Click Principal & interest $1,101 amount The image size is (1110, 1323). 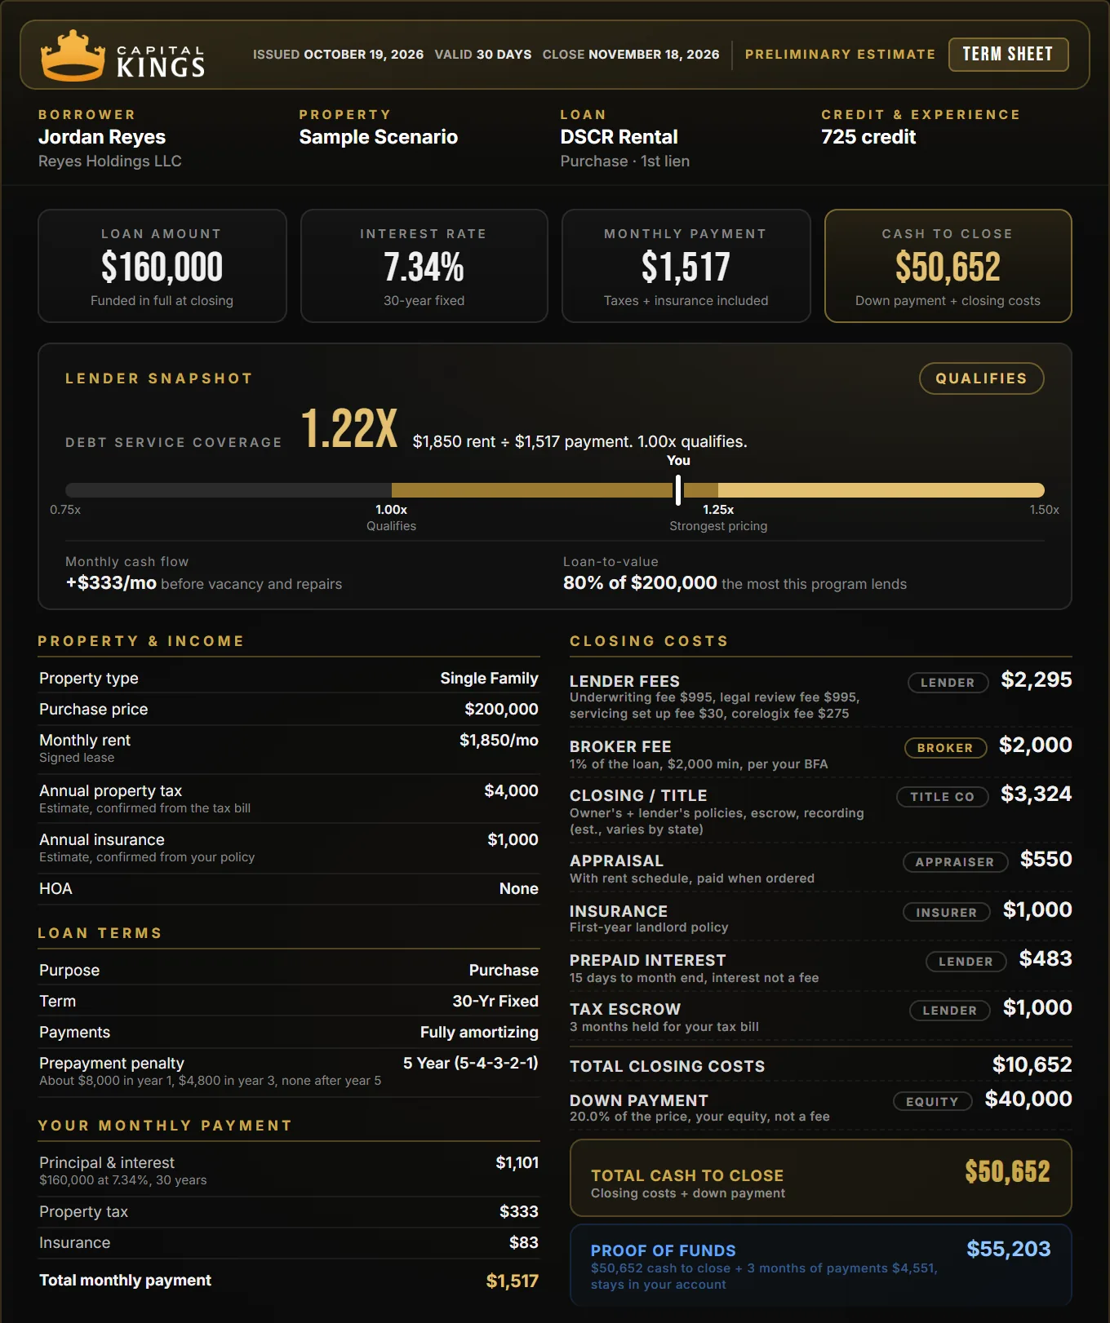click(517, 1163)
